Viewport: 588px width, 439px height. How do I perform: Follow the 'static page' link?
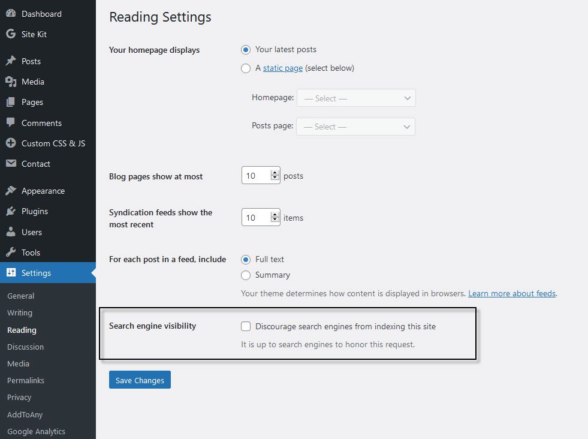(x=283, y=68)
